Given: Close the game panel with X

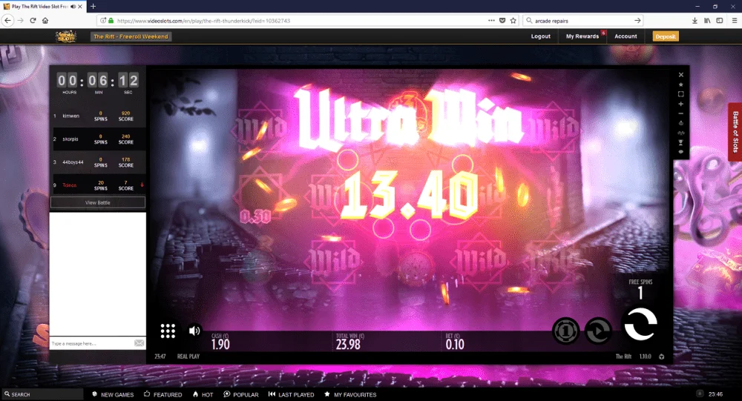Looking at the screenshot, I should (x=681, y=75).
